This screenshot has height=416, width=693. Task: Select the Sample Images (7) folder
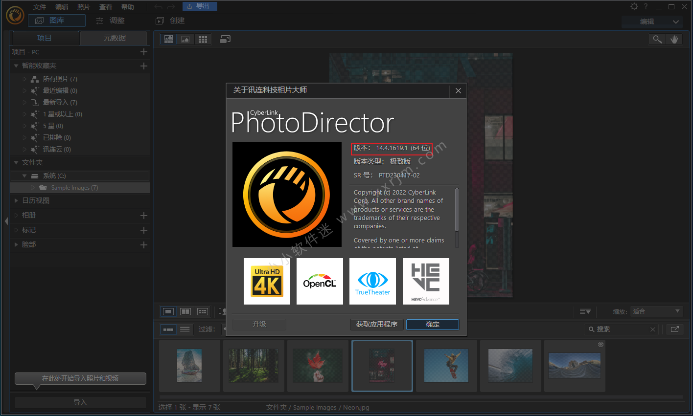click(x=80, y=188)
